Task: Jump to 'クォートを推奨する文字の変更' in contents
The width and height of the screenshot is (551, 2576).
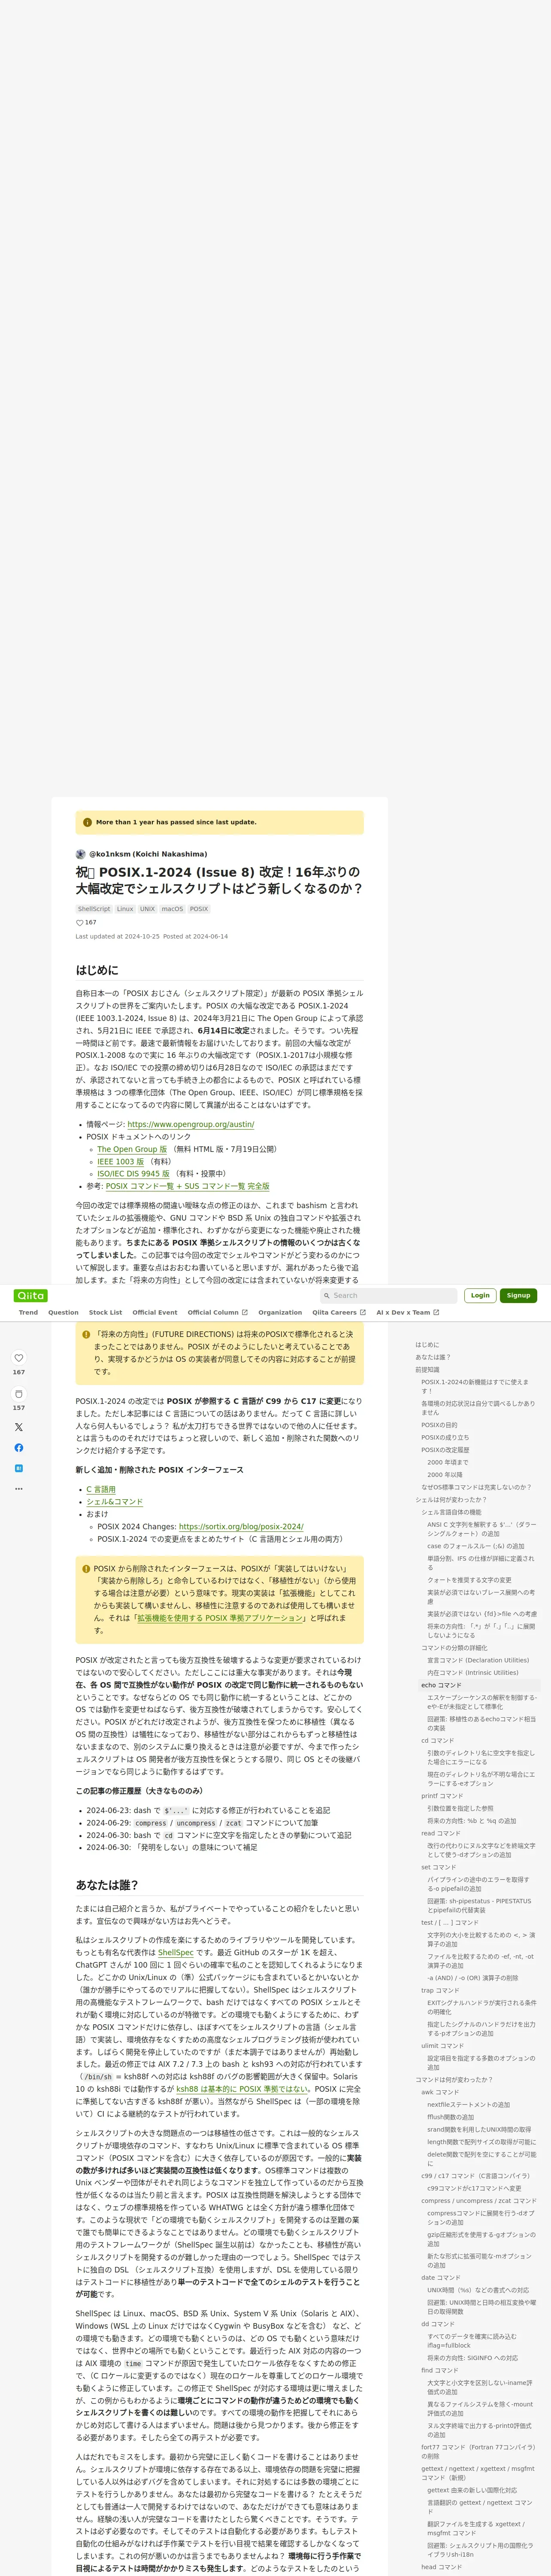Action: (469, 1580)
